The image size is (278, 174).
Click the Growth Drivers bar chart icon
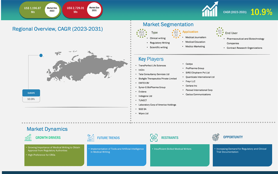coord(28,138)
